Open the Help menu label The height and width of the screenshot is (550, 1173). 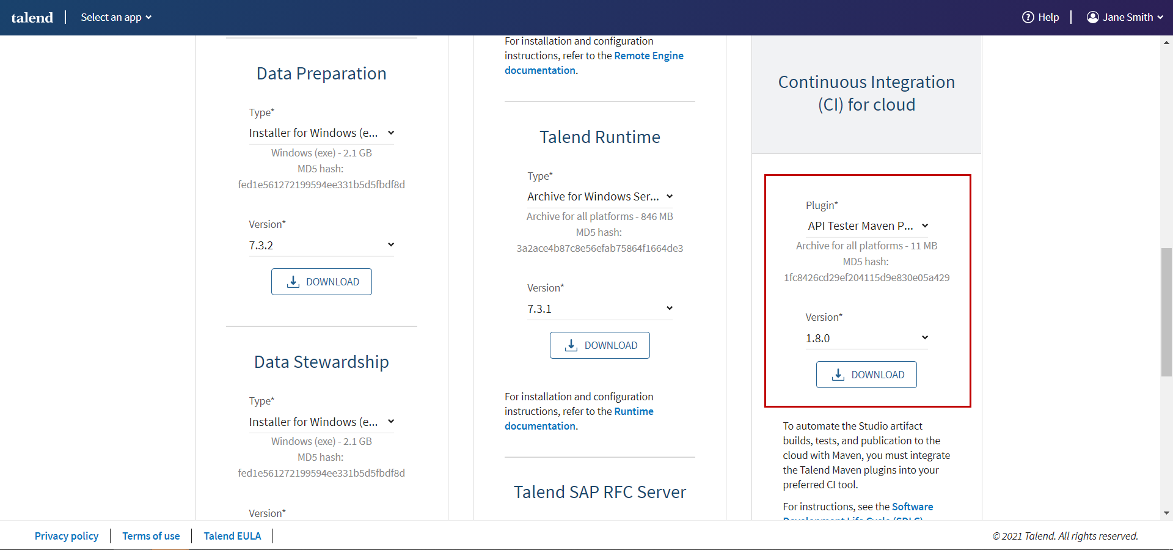tap(1048, 17)
